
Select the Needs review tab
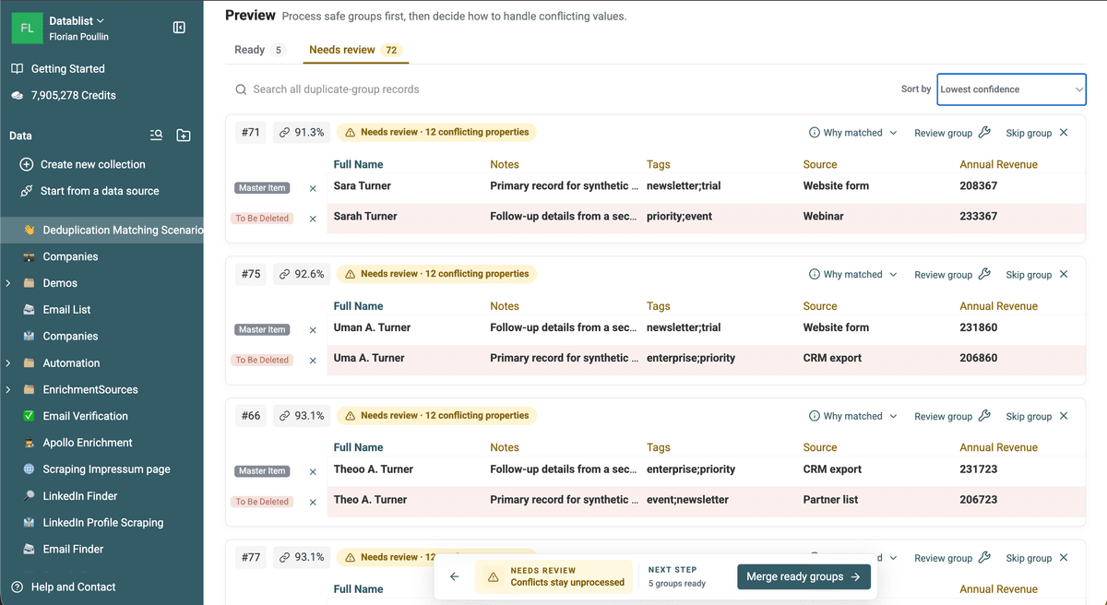tap(355, 50)
